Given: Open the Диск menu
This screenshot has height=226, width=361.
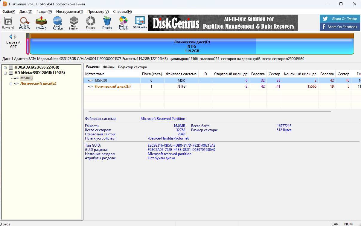Looking at the screenshot, I should point(26,12).
